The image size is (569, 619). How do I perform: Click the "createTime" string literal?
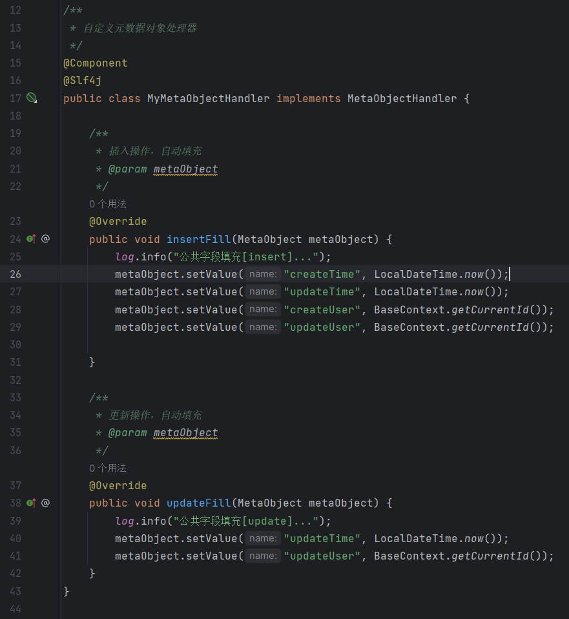(x=322, y=275)
